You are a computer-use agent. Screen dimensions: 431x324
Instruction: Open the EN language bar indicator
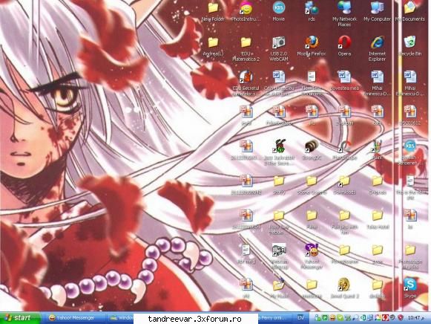[x=300, y=318]
